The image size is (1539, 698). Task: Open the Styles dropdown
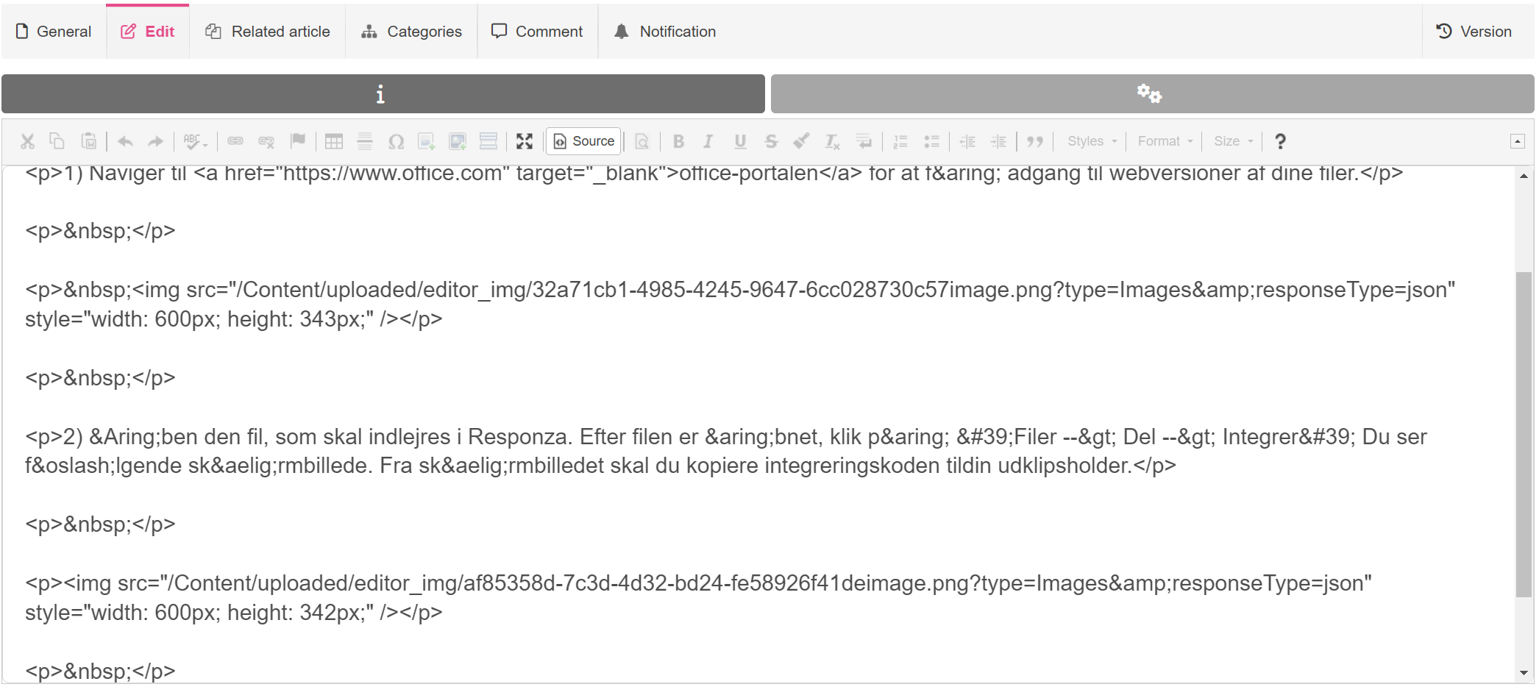pos(1092,141)
